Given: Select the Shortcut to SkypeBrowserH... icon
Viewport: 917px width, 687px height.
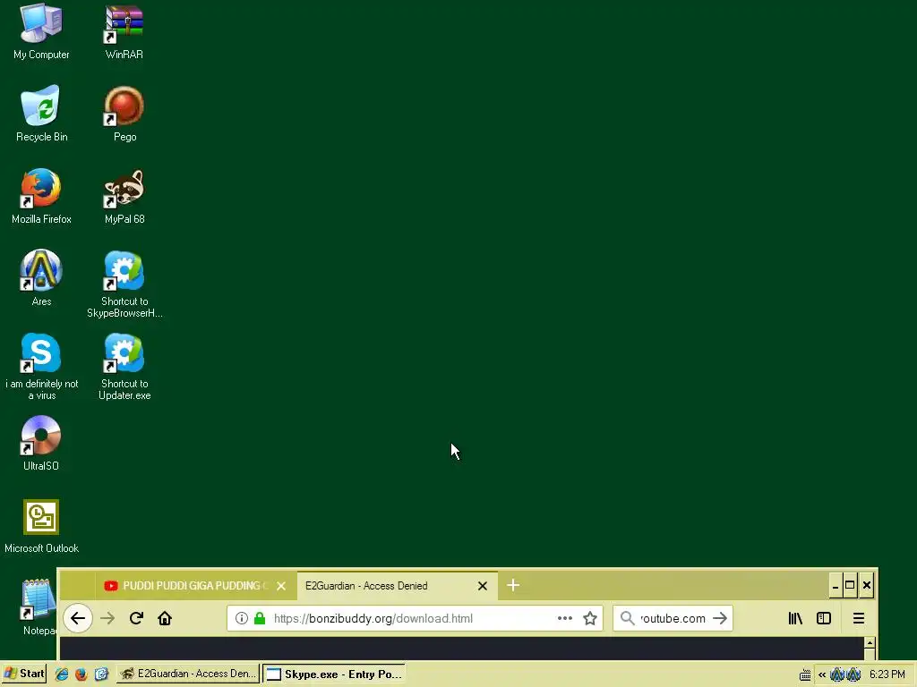Looking at the screenshot, I should [x=124, y=284].
